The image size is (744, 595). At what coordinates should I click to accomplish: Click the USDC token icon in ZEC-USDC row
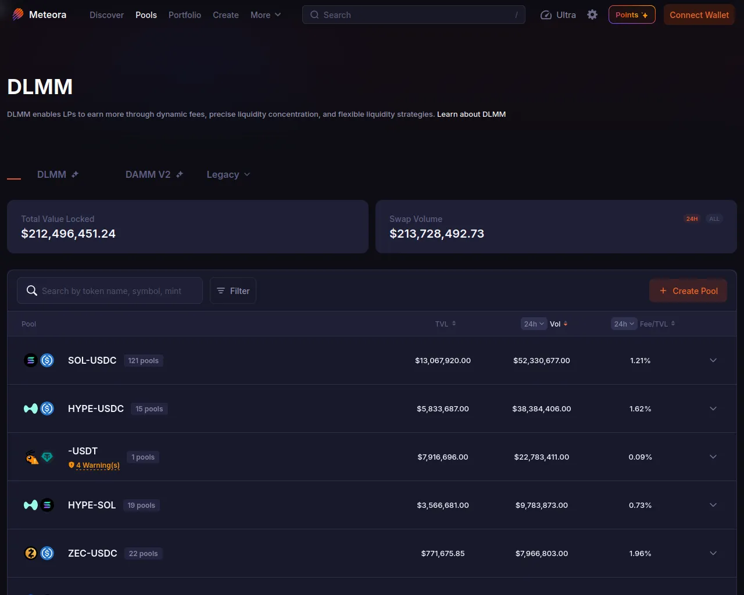pyautogui.click(x=47, y=553)
